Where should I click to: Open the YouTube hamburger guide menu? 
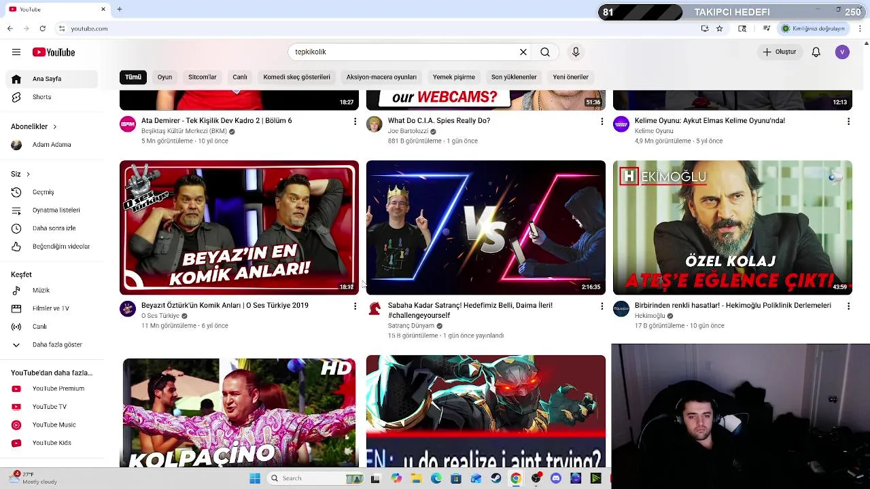pyautogui.click(x=16, y=52)
